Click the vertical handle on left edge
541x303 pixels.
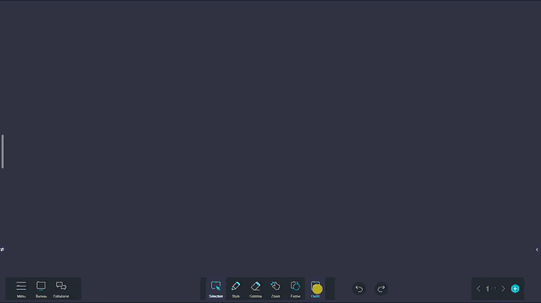tap(3, 151)
